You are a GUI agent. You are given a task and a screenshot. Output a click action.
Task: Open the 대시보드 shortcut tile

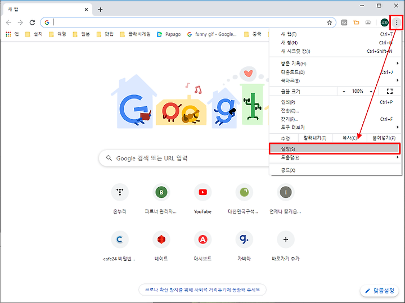[202, 246]
